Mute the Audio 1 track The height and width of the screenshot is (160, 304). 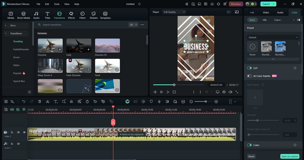coord(18,144)
